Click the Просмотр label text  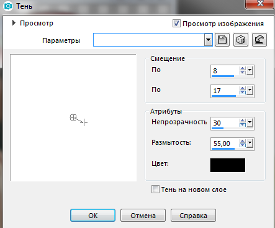37,23
